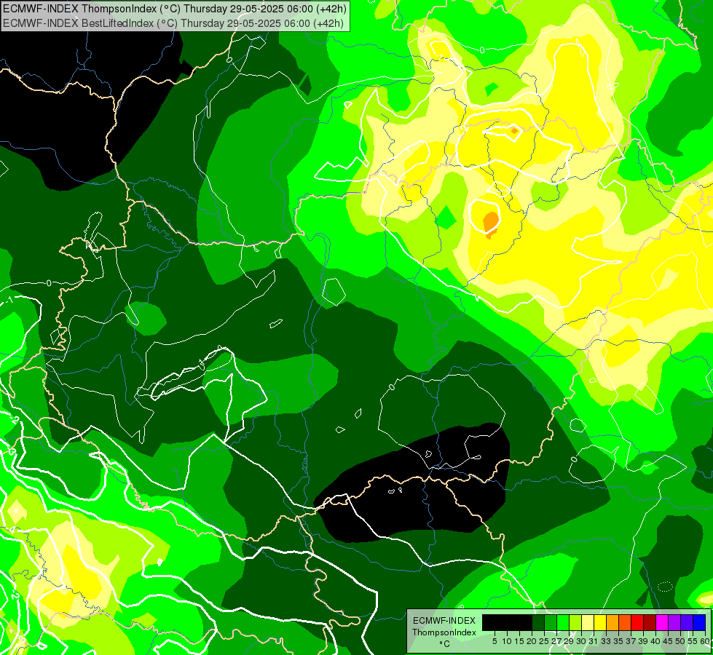This screenshot has height=655, width=713.
Task: Click the pale yellow 30–31 legend swatch
Action: (x=588, y=622)
